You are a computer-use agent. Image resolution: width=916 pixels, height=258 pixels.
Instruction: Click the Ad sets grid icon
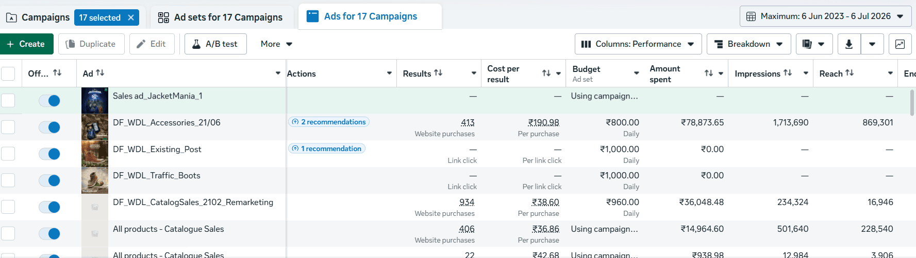pyautogui.click(x=163, y=17)
